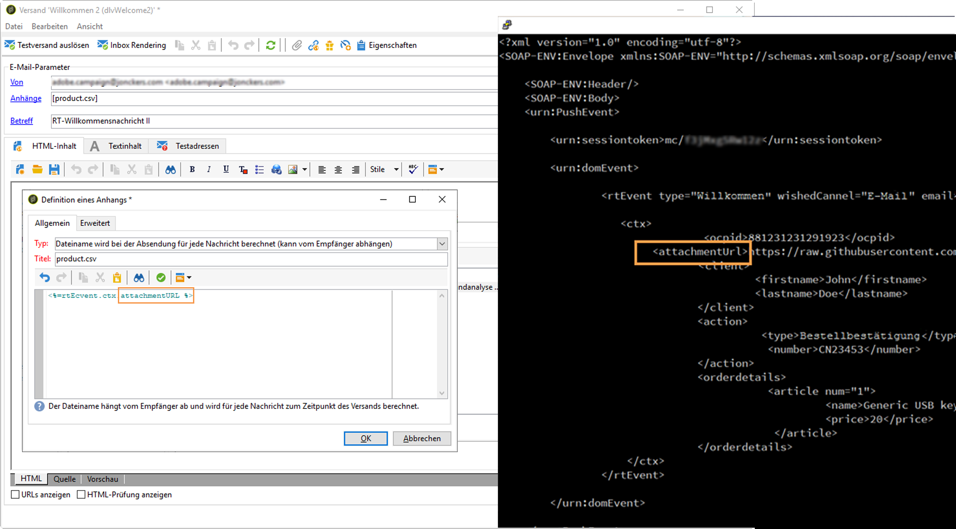Image resolution: width=956 pixels, height=529 pixels.
Task: Click the refresh icon in top toolbar
Action: tap(271, 45)
